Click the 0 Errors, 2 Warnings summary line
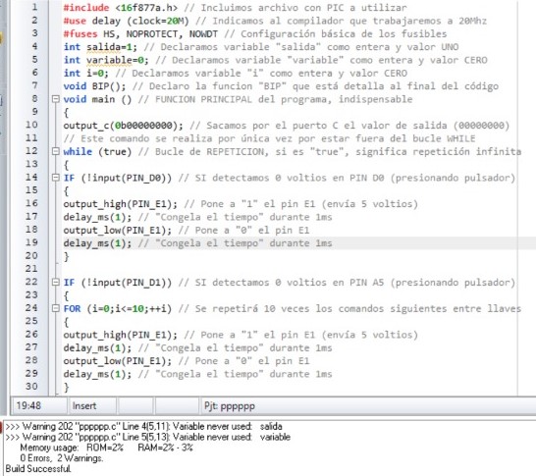The height and width of the screenshot is (476, 536). click(x=62, y=458)
